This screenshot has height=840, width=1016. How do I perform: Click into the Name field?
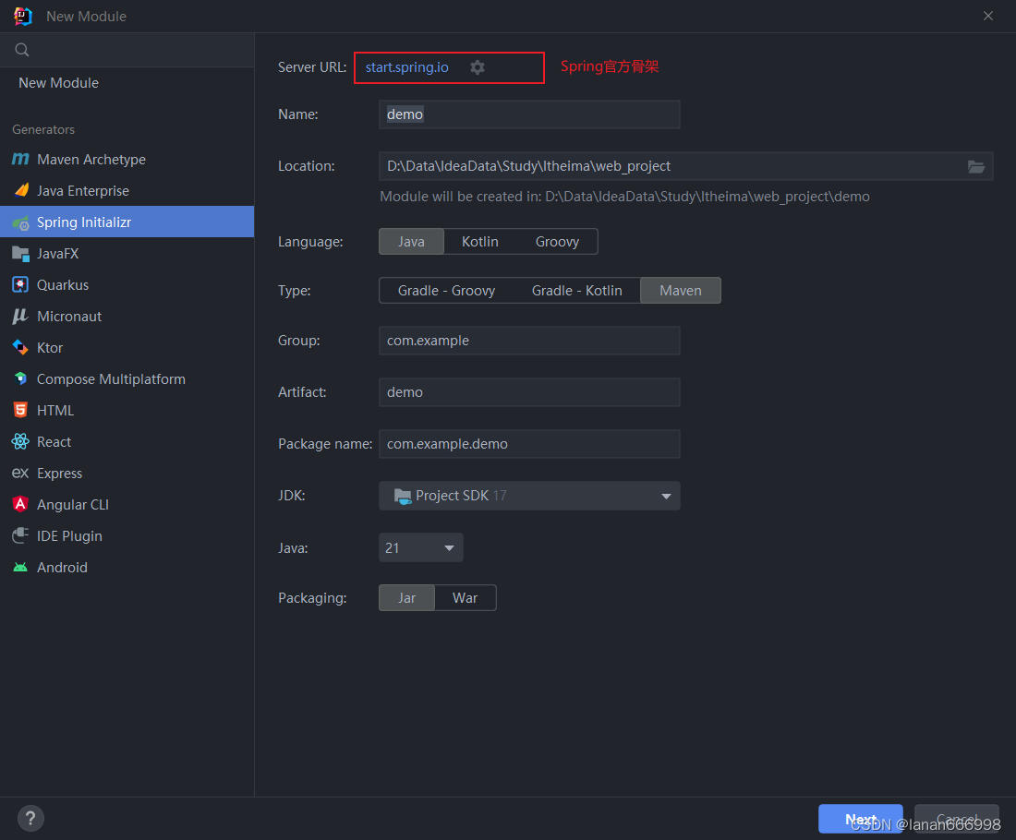click(x=529, y=114)
